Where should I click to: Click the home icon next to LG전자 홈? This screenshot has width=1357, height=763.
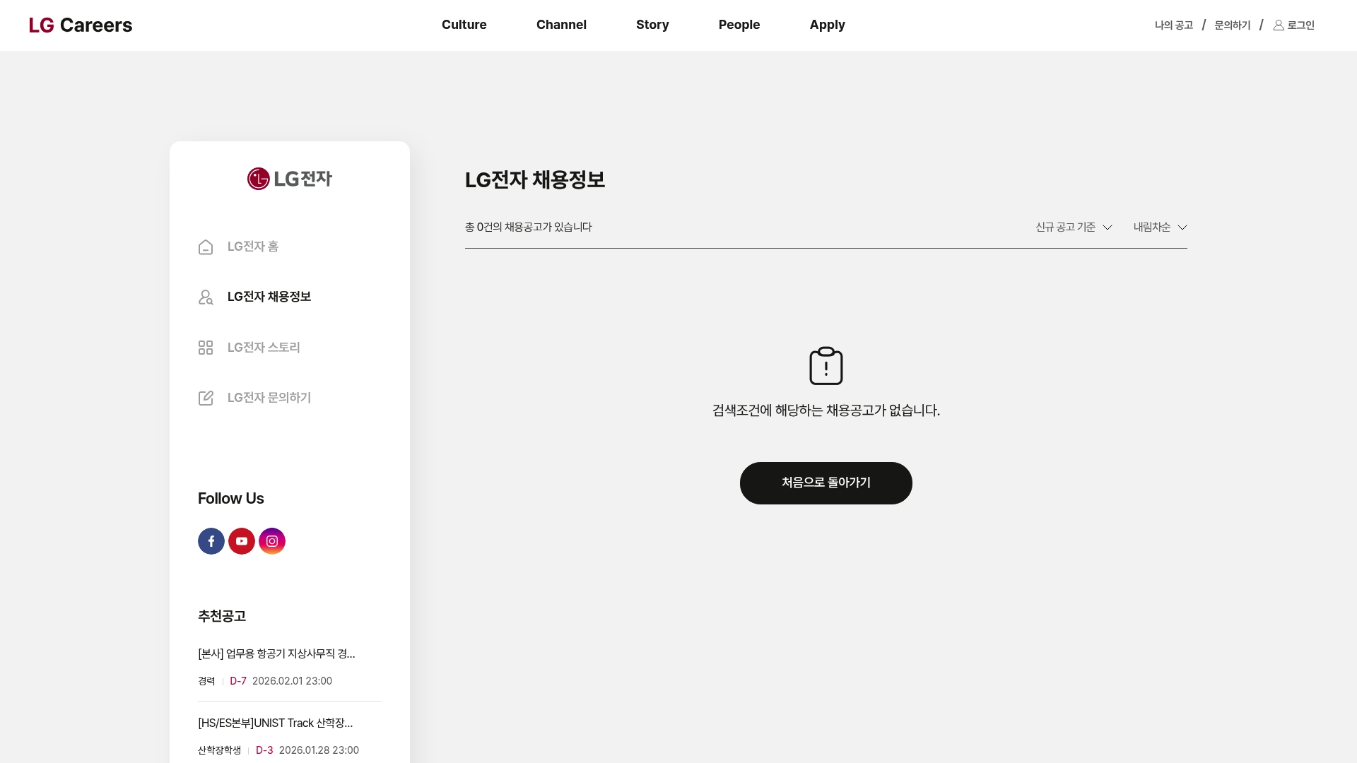click(205, 247)
